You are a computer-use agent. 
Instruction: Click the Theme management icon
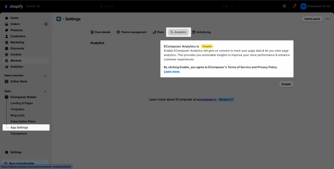118,32
